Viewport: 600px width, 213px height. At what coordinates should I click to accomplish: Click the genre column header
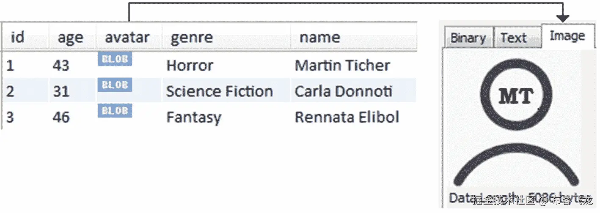(x=192, y=38)
